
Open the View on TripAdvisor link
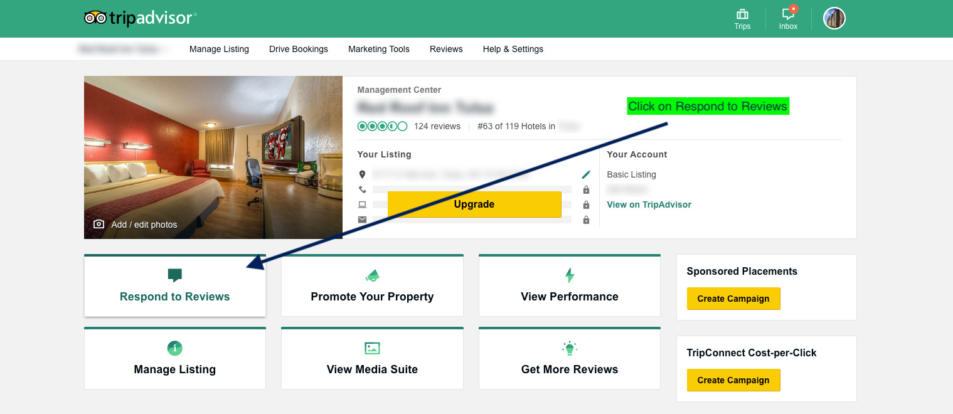648,204
